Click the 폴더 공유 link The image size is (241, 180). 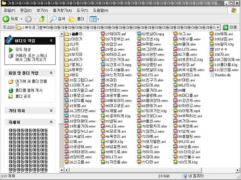pyautogui.click(x=23, y=96)
